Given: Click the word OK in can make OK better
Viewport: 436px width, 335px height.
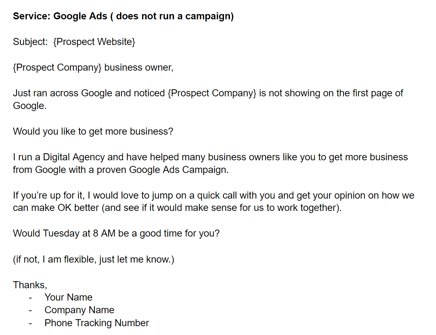Looking at the screenshot, I should point(64,208).
